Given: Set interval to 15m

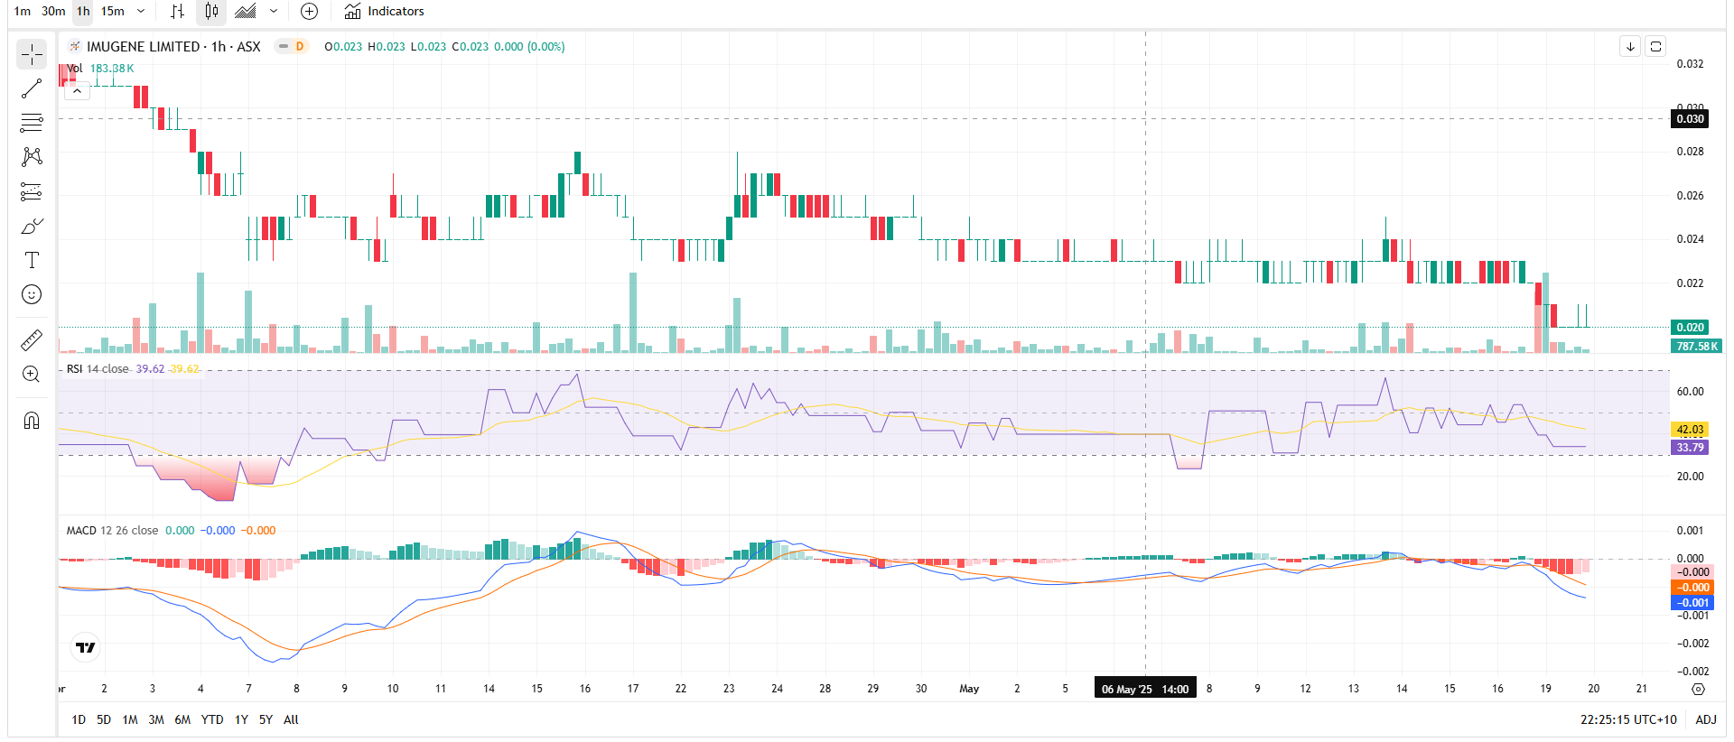Looking at the screenshot, I should pyautogui.click(x=113, y=11).
